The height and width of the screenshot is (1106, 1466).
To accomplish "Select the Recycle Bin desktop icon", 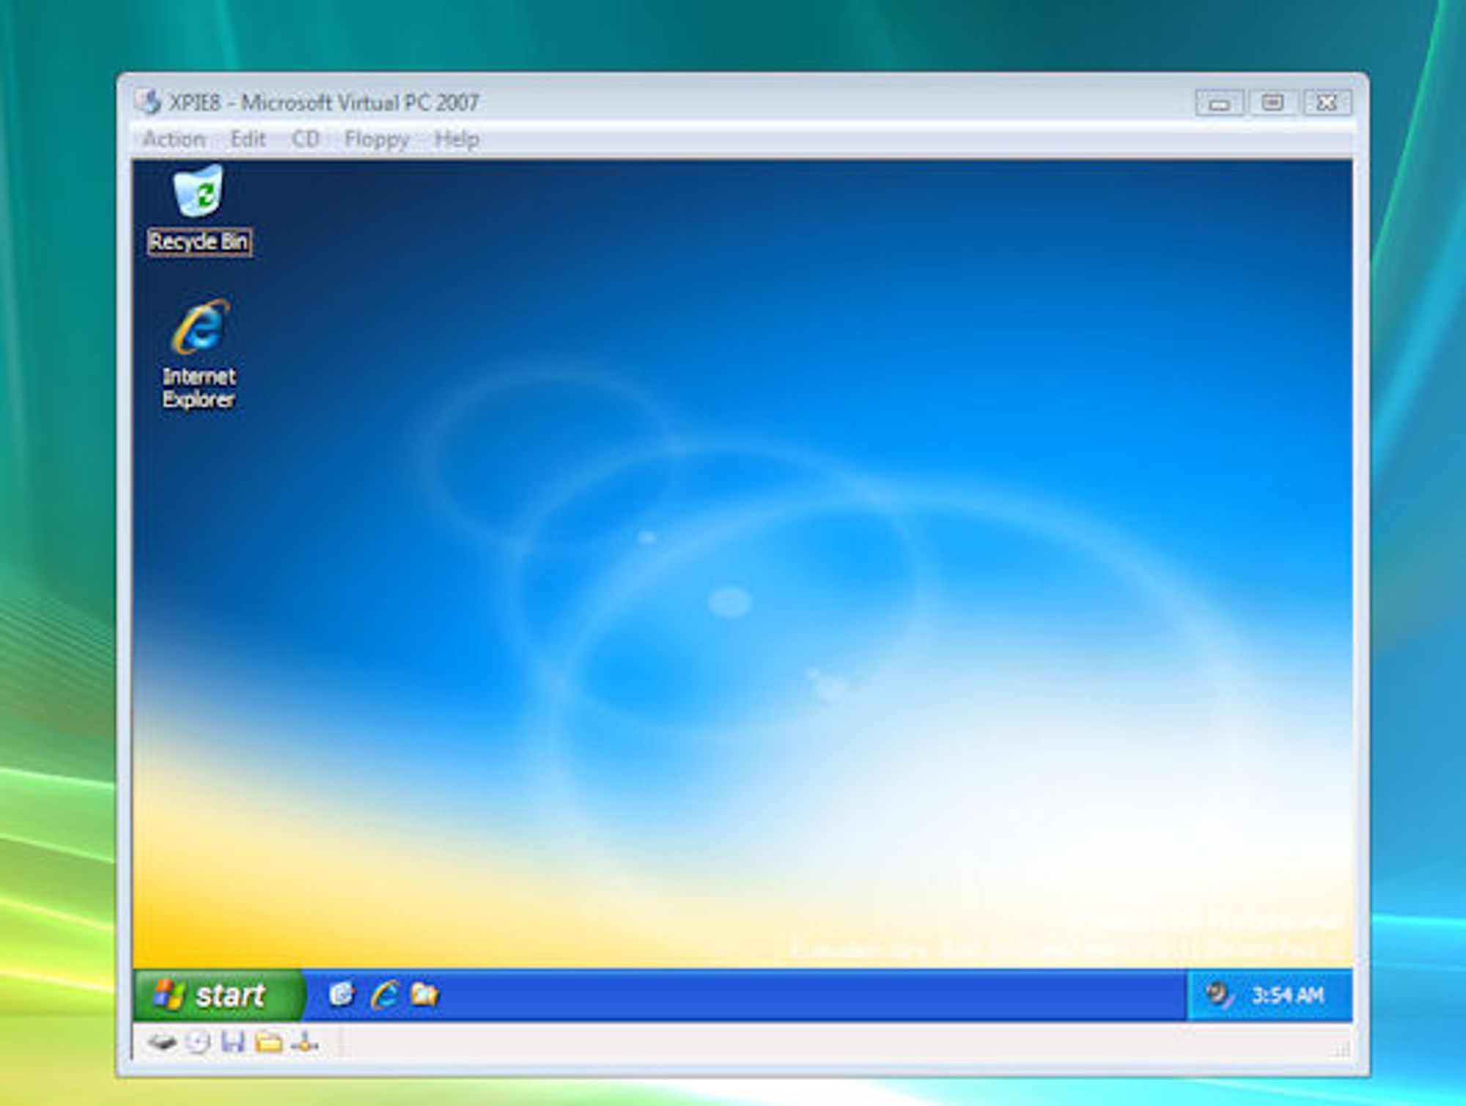I will coord(199,210).
